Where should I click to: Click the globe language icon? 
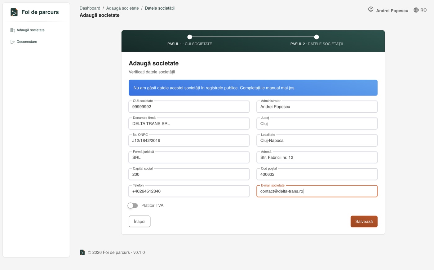pos(416,10)
